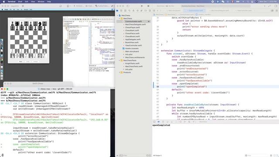
Task: Open the Issue navigator warning icon
Action: click(133, 10)
